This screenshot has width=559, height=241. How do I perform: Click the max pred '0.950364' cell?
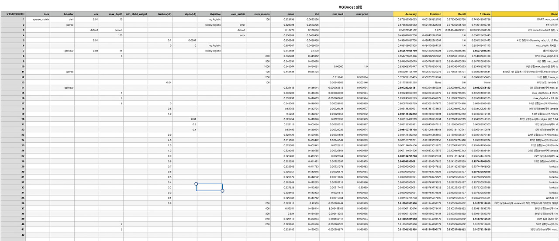[356, 77]
